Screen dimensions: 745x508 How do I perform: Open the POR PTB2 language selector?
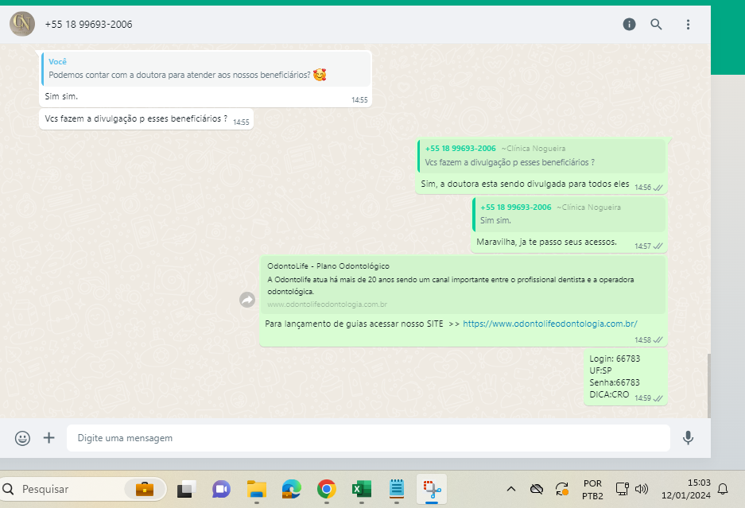[x=592, y=488]
